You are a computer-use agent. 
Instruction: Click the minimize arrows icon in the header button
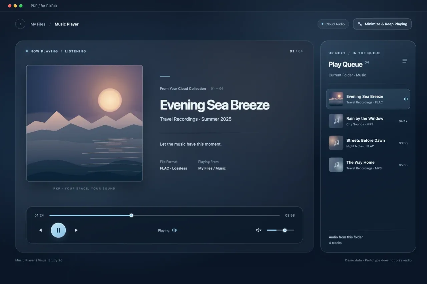click(360, 24)
